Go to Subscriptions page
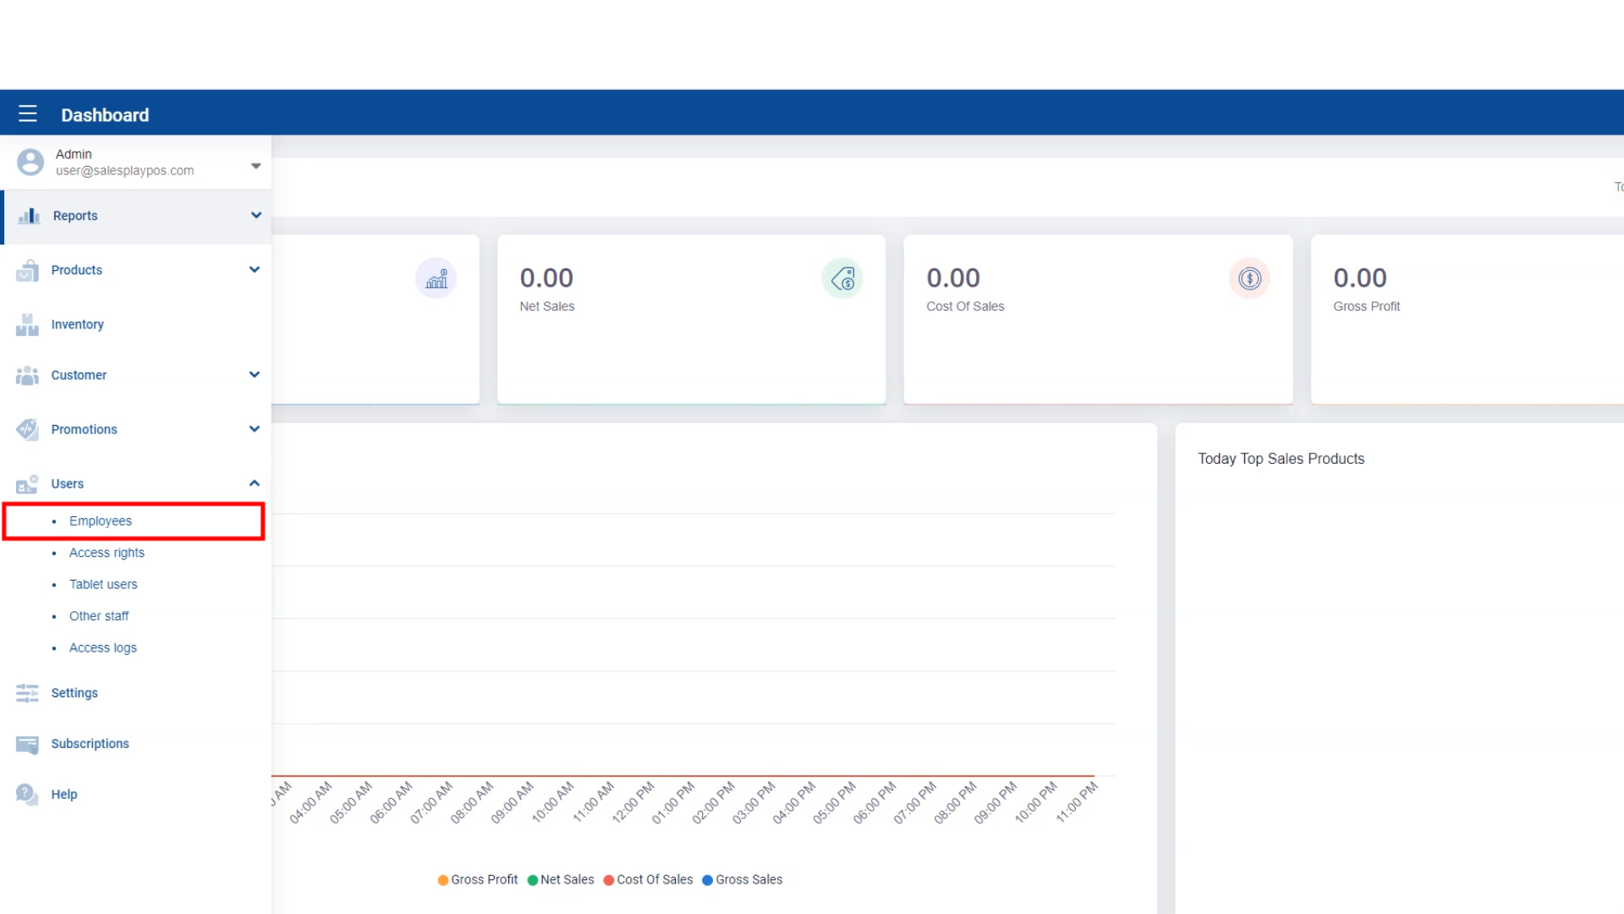The height and width of the screenshot is (914, 1624). [90, 744]
